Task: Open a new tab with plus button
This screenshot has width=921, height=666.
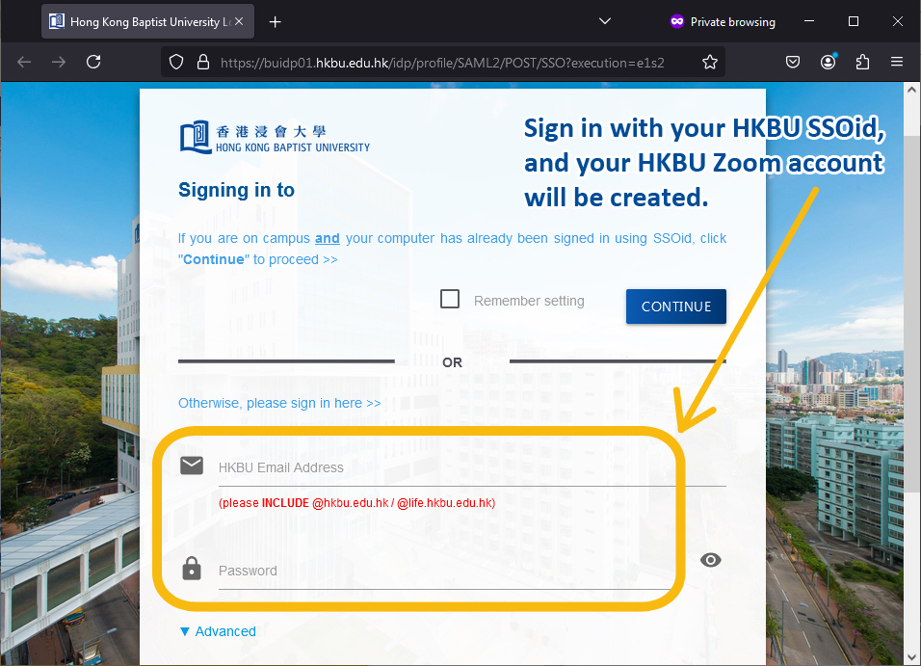Action: [x=276, y=21]
